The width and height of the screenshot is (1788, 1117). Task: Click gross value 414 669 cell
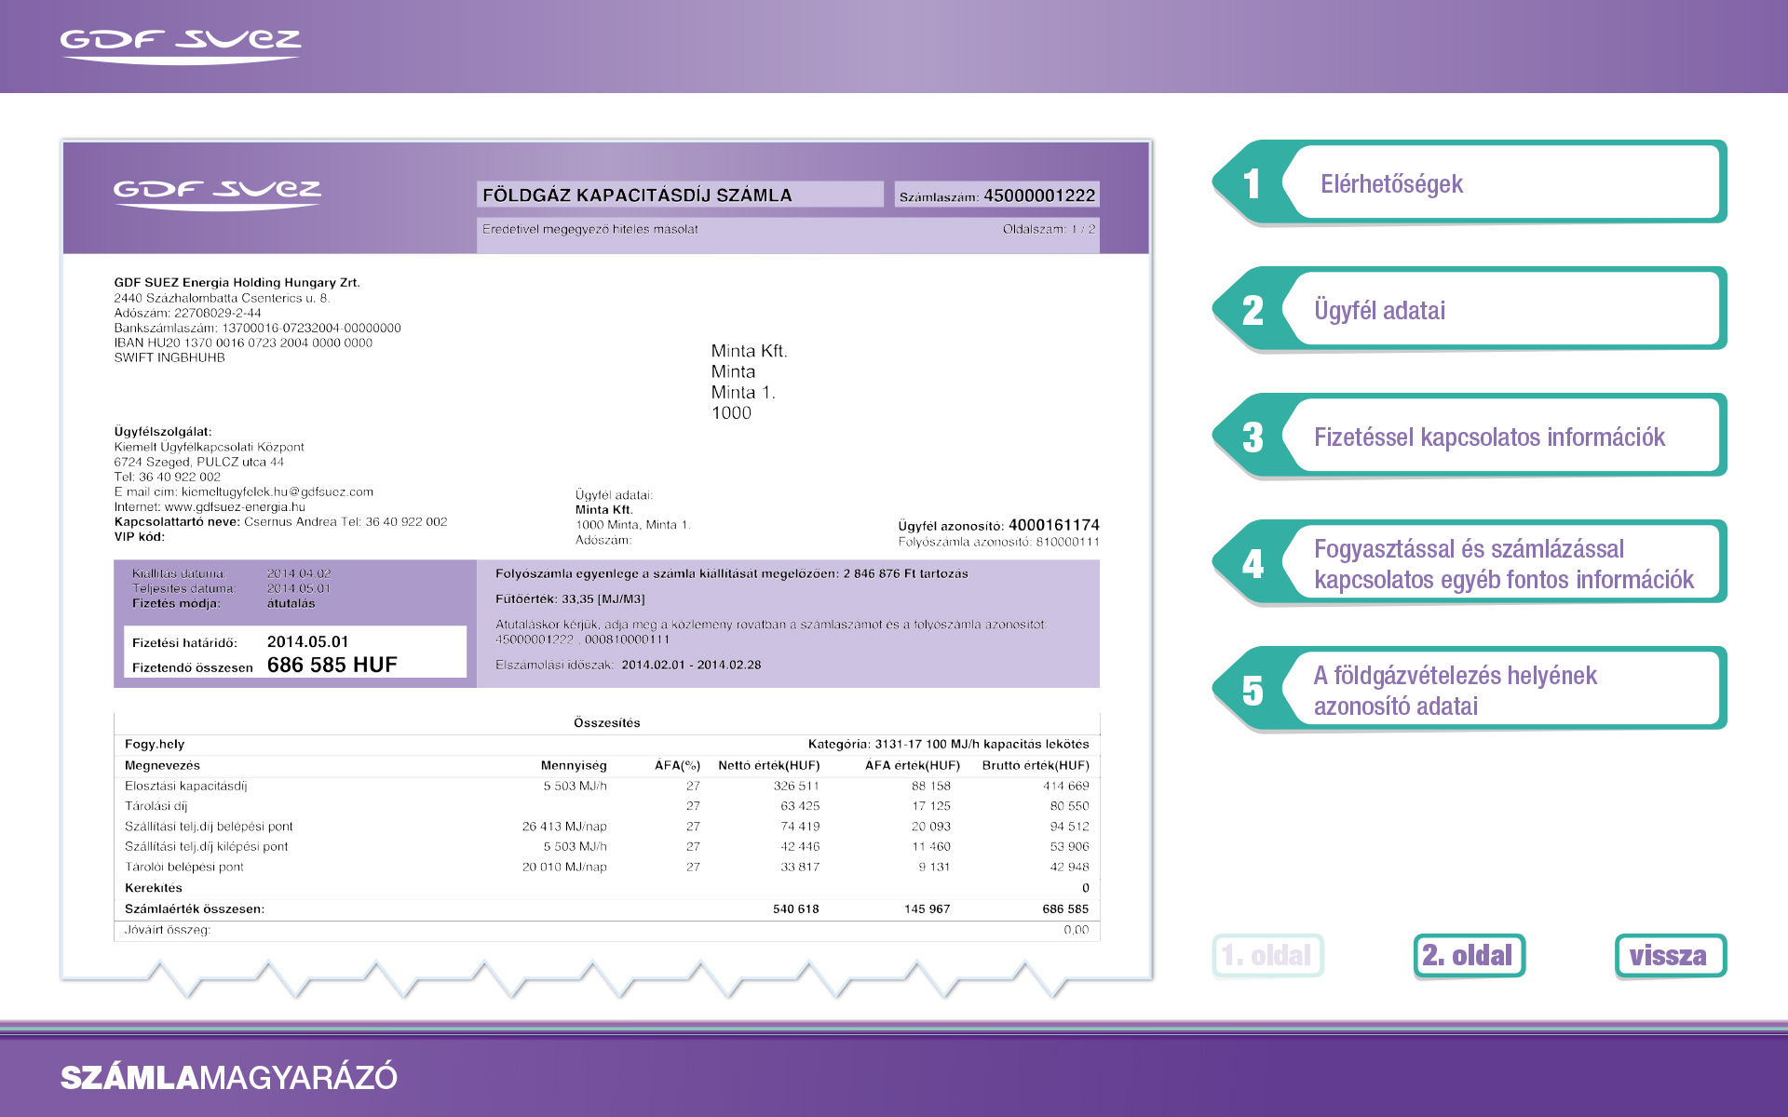1065,786
